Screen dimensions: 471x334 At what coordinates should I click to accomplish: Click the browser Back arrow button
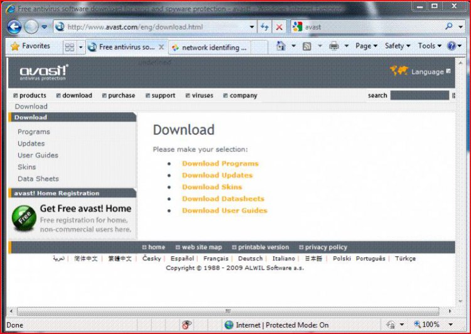pyautogui.click(x=14, y=27)
